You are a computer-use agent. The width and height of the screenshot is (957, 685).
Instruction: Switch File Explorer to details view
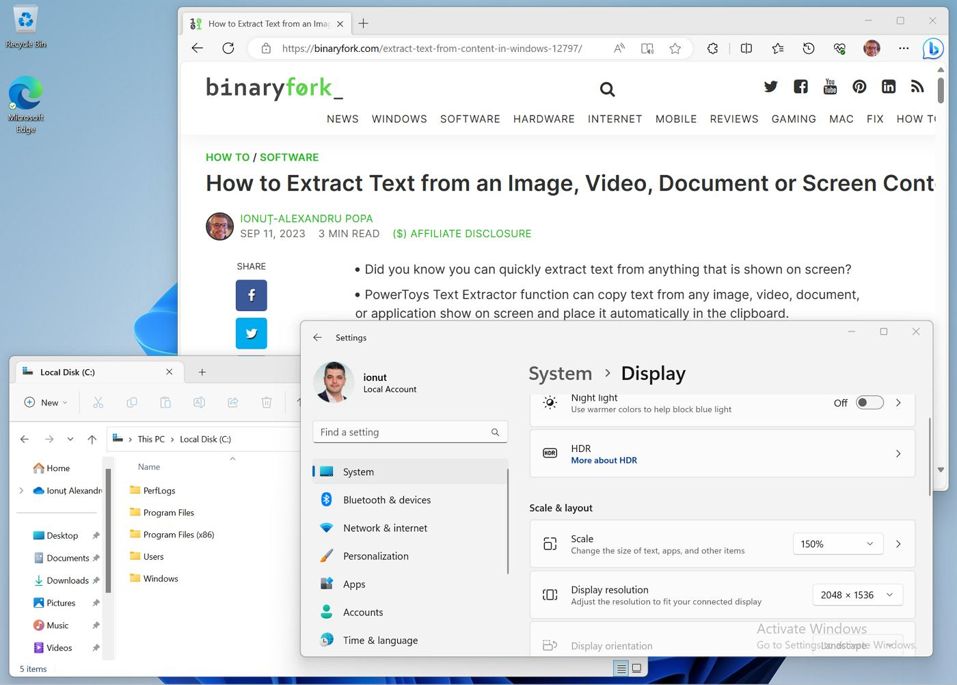(x=621, y=668)
